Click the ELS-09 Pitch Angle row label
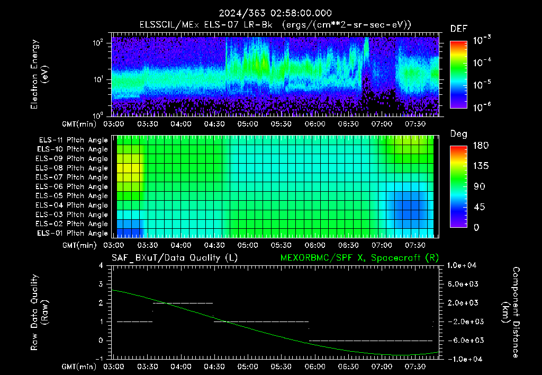This screenshot has width=542, height=375. 72,159
